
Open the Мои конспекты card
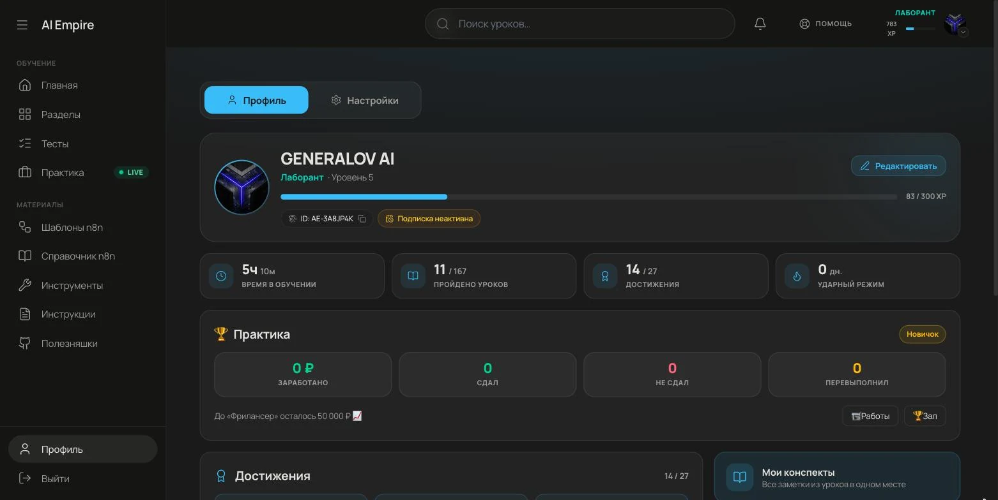pos(837,476)
